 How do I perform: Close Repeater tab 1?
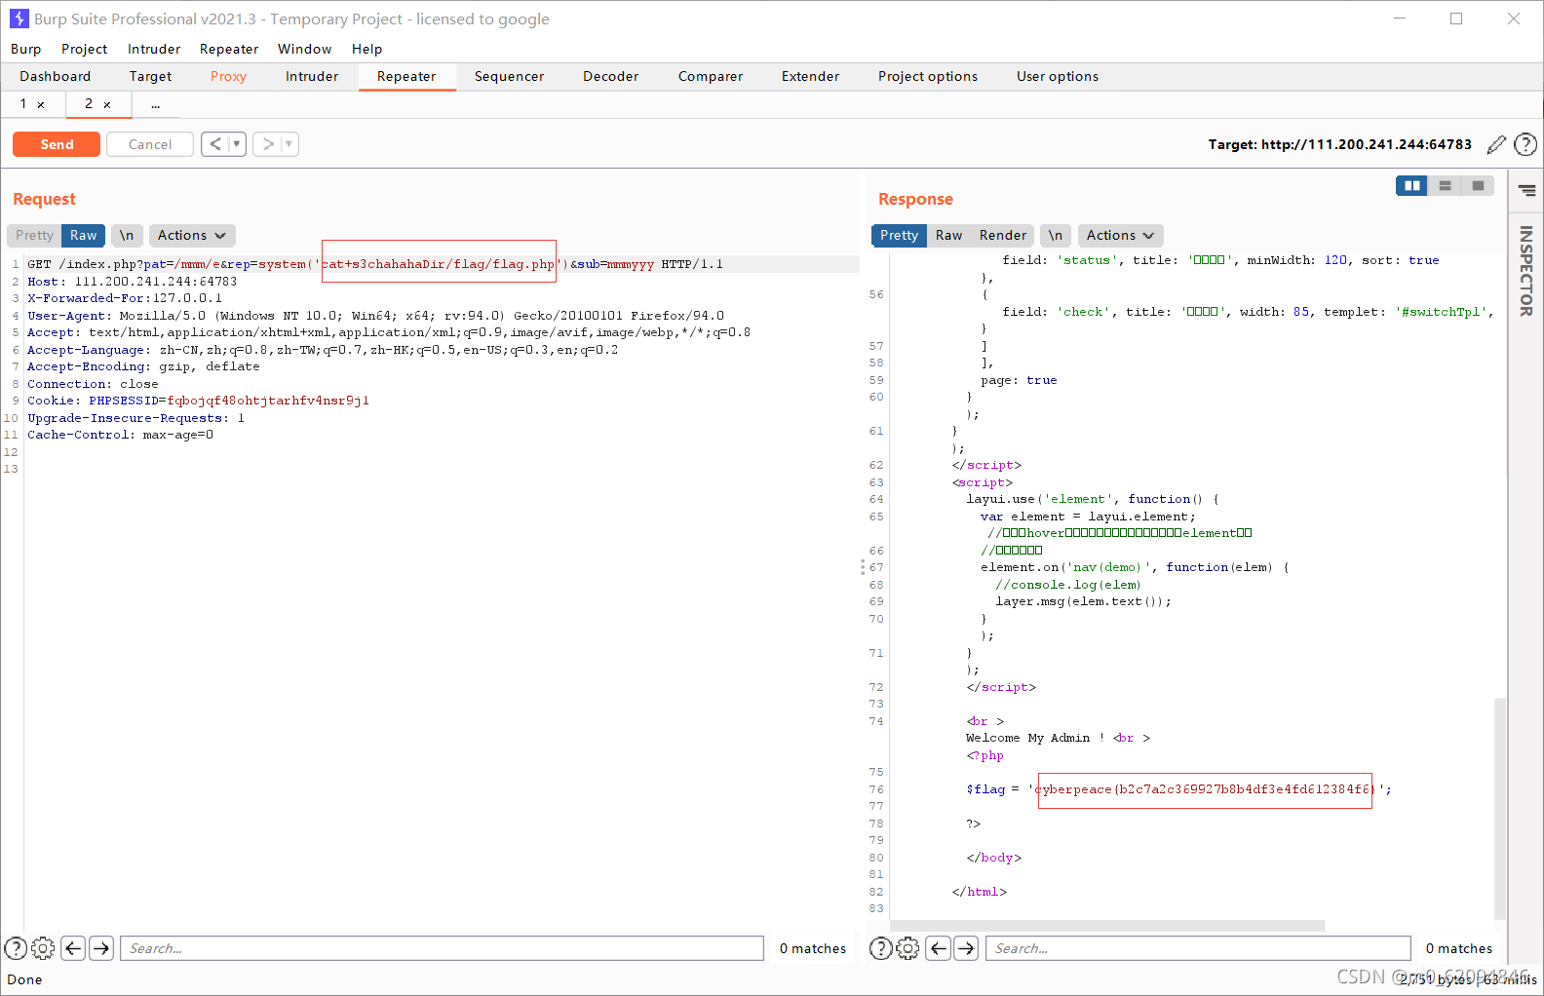click(x=41, y=104)
